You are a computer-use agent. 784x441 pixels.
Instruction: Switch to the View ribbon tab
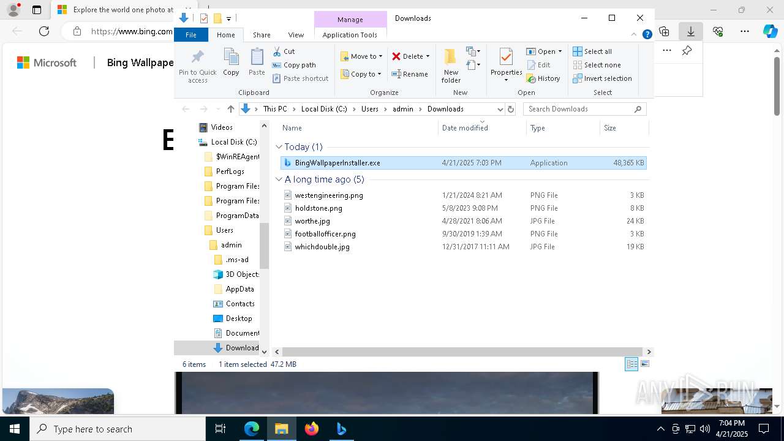pos(296,35)
